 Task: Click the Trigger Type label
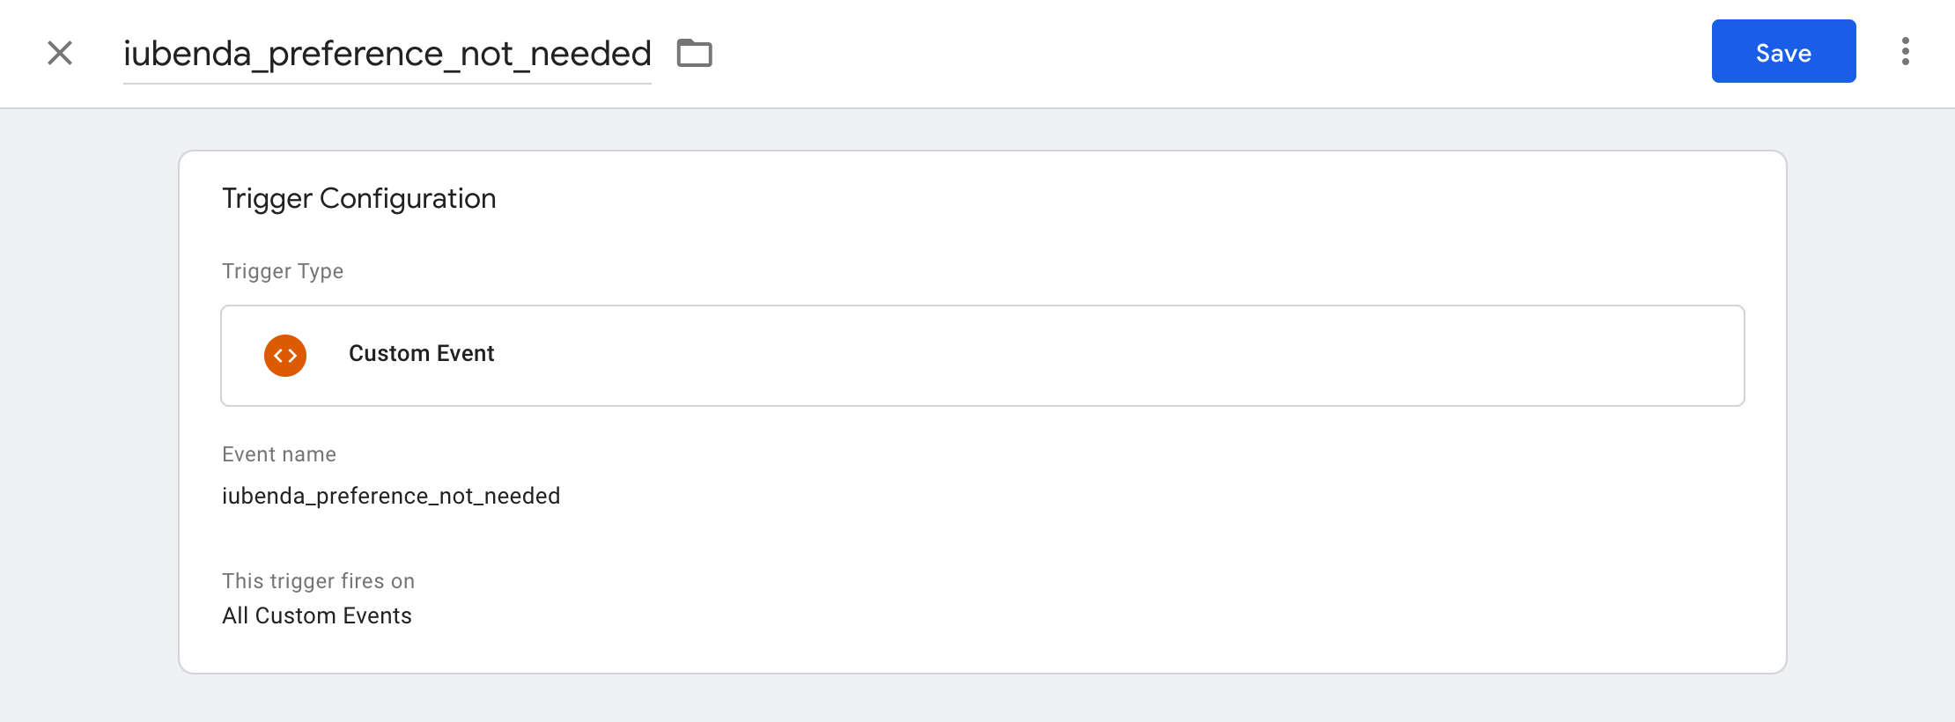[282, 271]
